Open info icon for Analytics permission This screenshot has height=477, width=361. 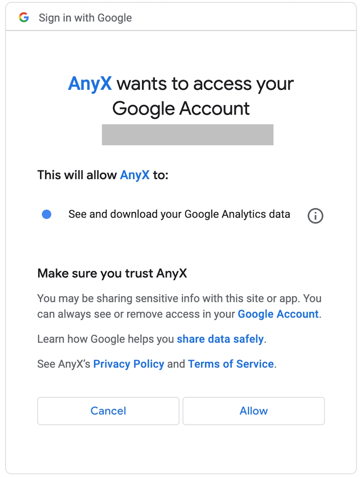point(315,216)
